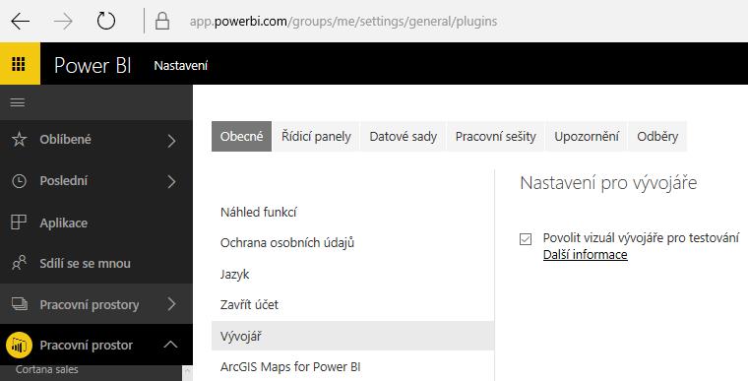Open the Upozornění tab
This screenshot has height=381, width=748.
click(x=587, y=137)
